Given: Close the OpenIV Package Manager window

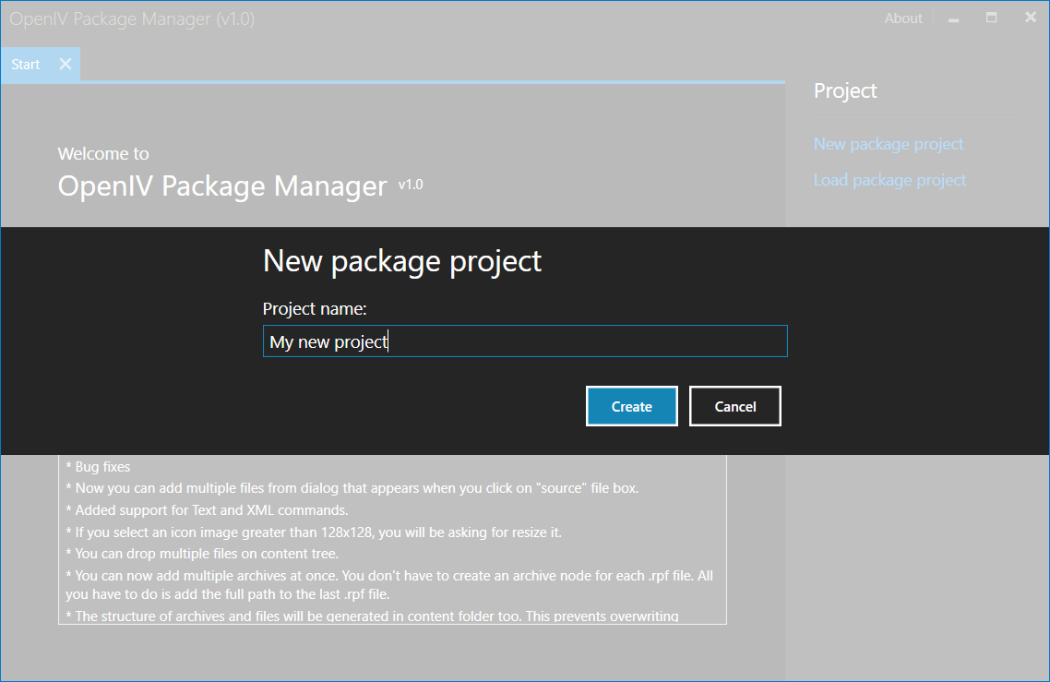Looking at the screenshot, I should click(x=1031, y=18).
